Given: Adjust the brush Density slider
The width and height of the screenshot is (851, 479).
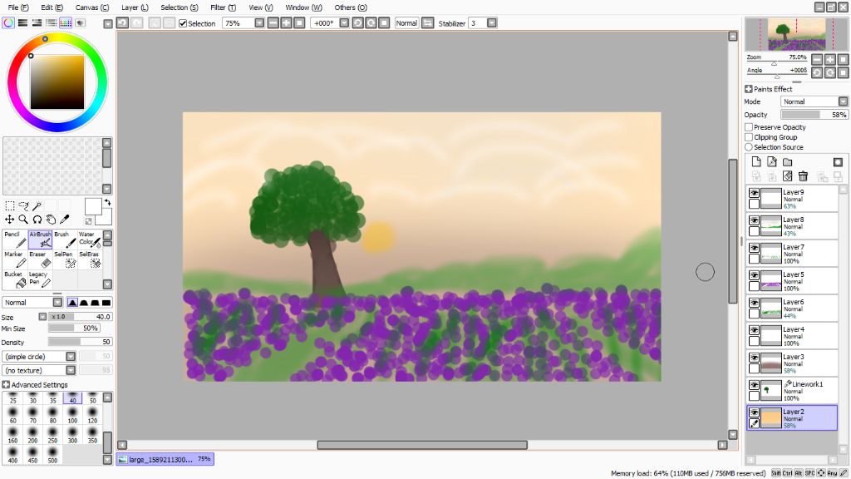Looking at the screenshot, I should 80,342.
